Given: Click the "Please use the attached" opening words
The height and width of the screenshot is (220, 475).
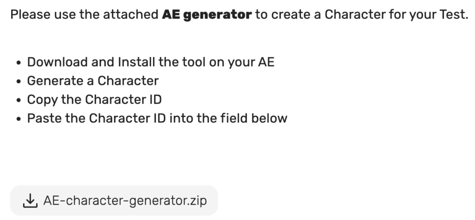Looking at the screenshot, I should click(x=84, y=14).
